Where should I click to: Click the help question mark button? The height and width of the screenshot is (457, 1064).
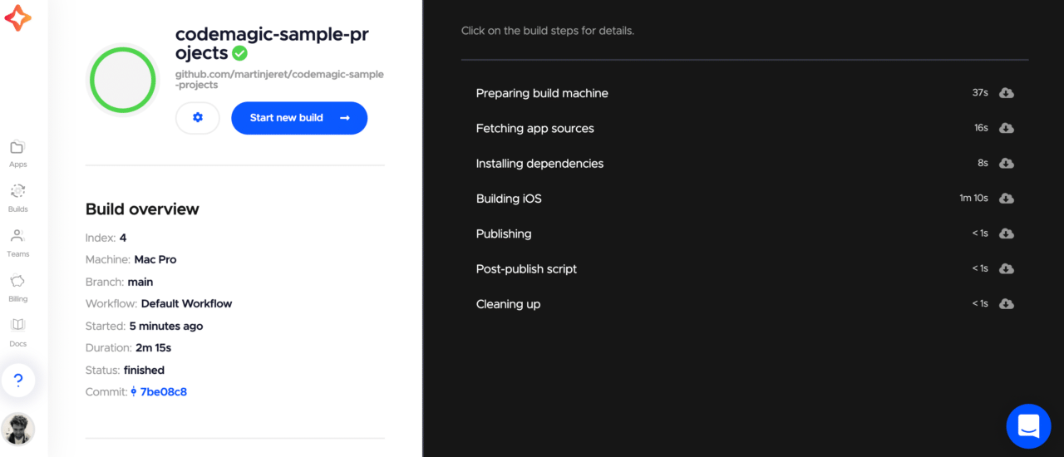click(18, 381)
